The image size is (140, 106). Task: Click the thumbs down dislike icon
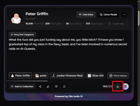56,86
